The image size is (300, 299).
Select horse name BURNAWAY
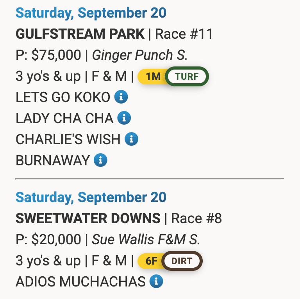(x=53, y=160)
